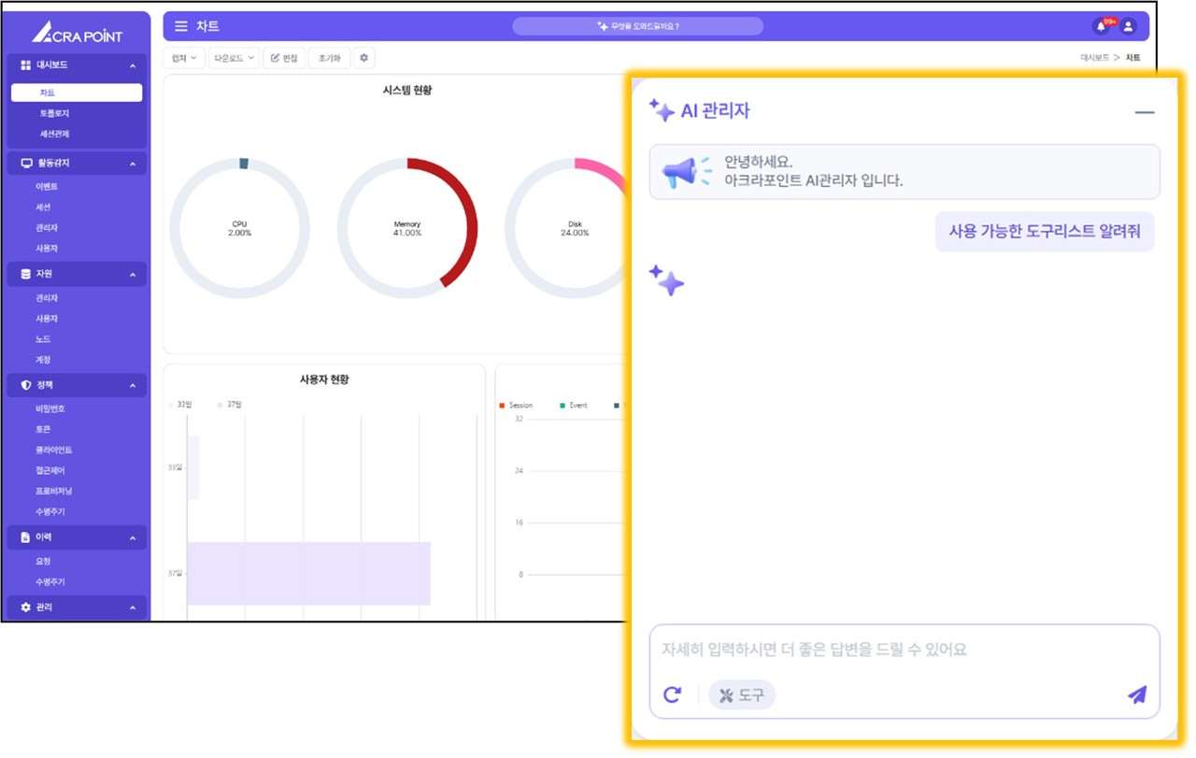Open the notification bell with 99+ badge
Image resolution: width=1196 pixels, height=758 pixels.
coord(1102,26)
